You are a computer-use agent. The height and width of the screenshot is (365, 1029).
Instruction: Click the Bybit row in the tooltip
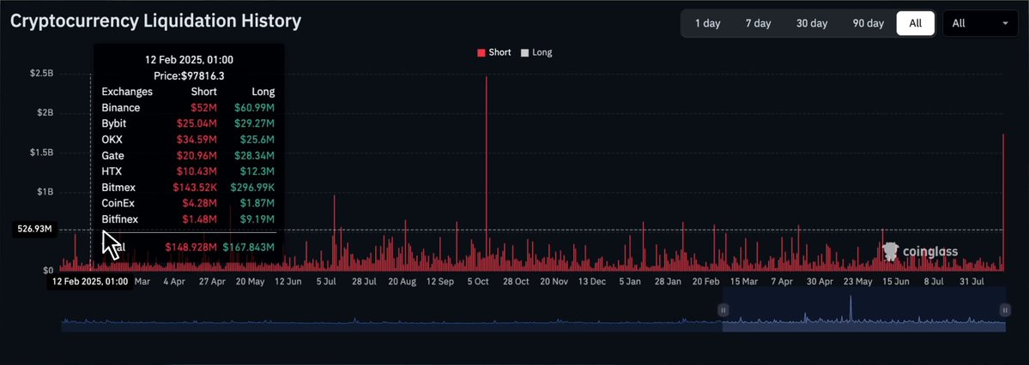click(188, 123)
